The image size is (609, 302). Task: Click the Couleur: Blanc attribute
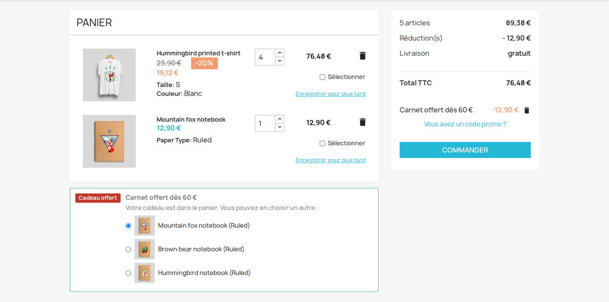(x=179, y=94)
